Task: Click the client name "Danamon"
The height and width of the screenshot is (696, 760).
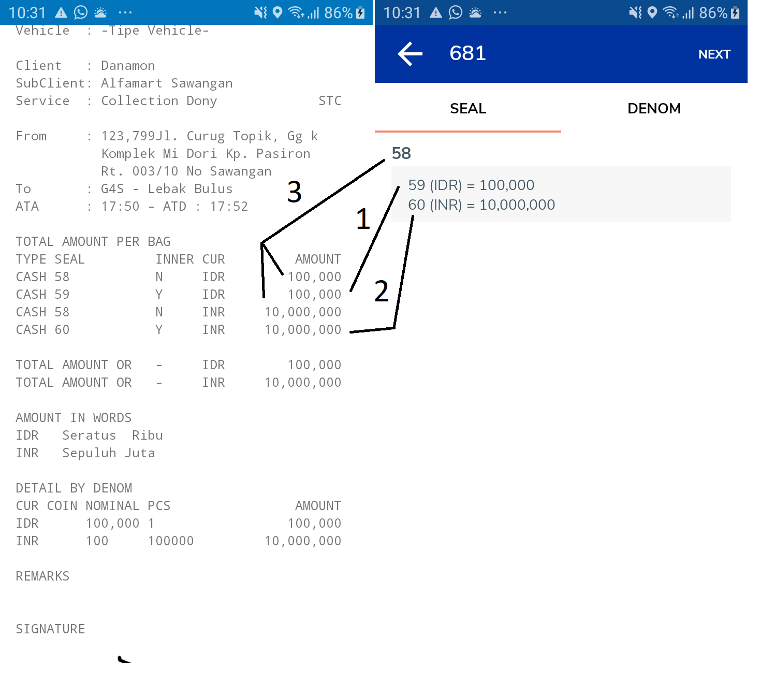Action: click(x=128, y=66)
